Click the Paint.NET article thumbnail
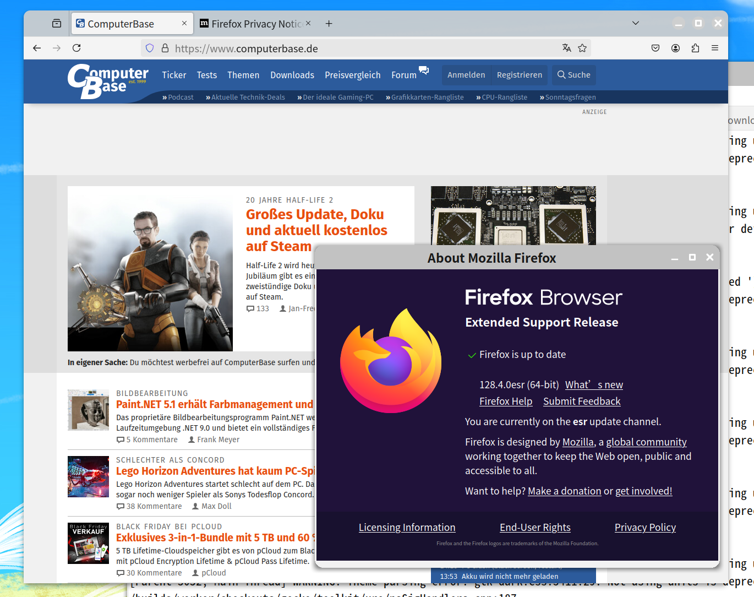Screen dimensions: 754x597 pos(88,410)
